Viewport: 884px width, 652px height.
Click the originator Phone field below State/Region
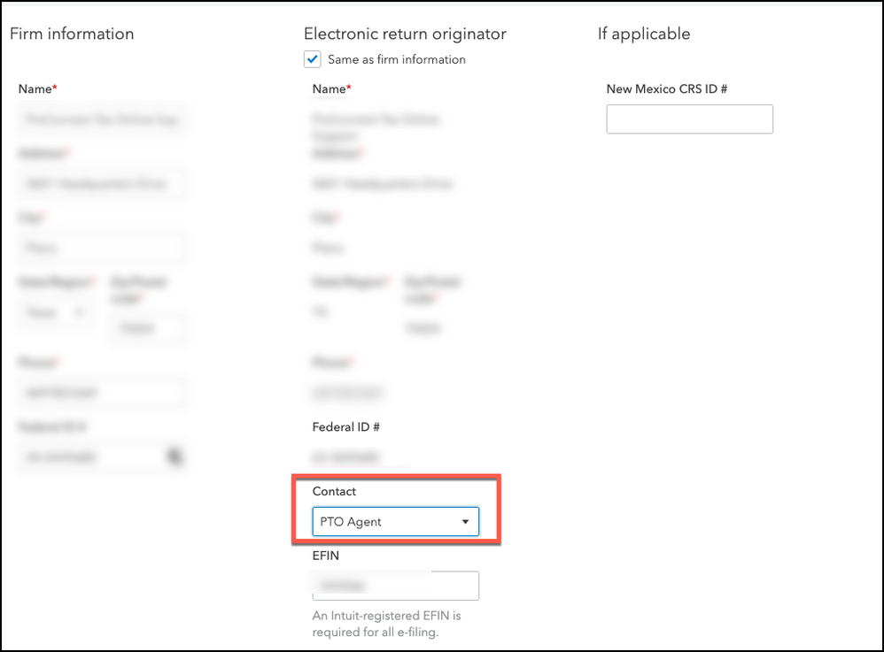348,393
